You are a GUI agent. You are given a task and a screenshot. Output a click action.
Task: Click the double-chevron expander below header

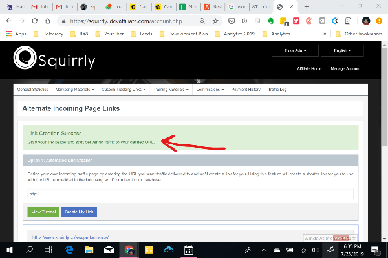click(199, 81)
